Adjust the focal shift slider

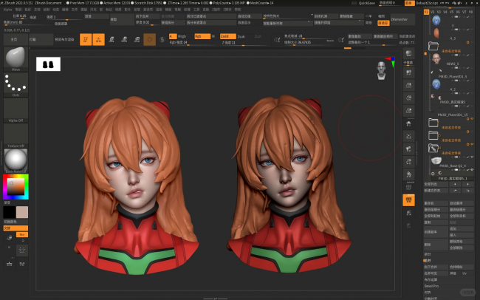pyautogui.click(x=309, y=36)
